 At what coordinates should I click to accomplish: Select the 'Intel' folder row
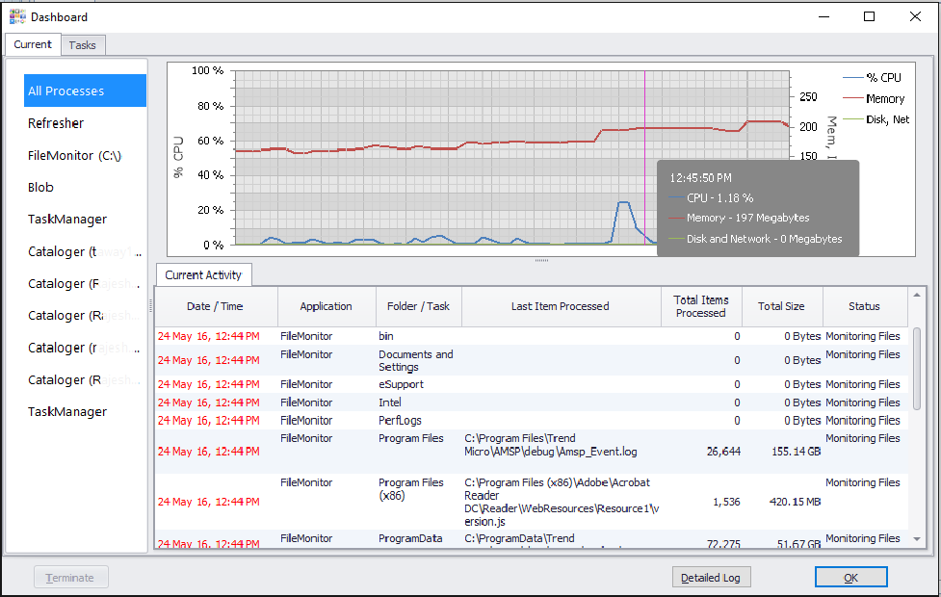(x=531, y=402)
